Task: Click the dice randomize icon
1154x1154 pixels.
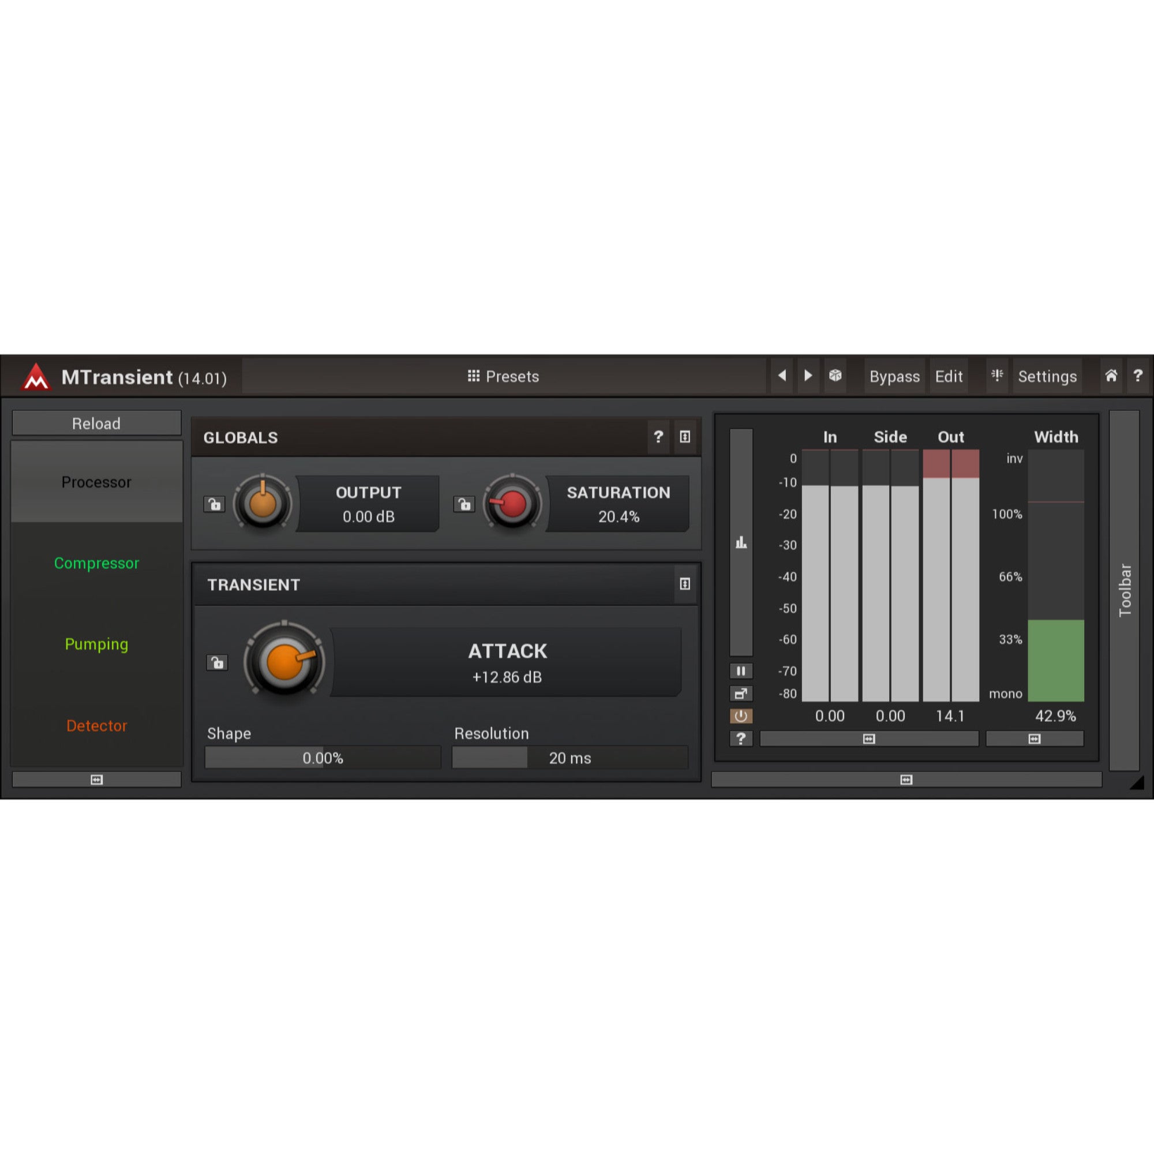Action: point(835,376)
